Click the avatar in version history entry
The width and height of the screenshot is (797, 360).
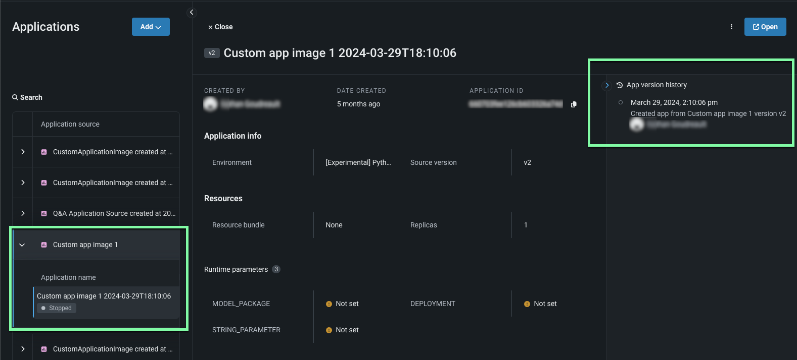637,124
